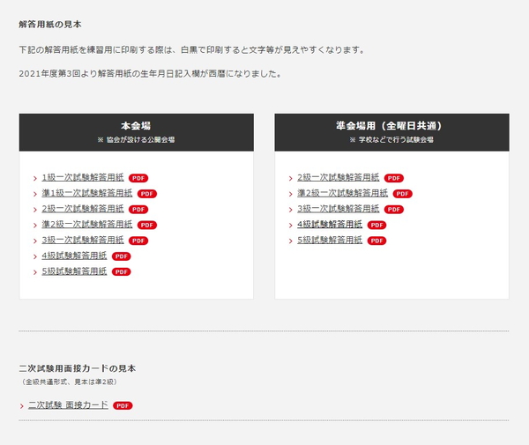Viewport: 529px width, 445px height.
Task: Open 準1級一次試験解答用紙 link
Action: [x=87, y=193]
